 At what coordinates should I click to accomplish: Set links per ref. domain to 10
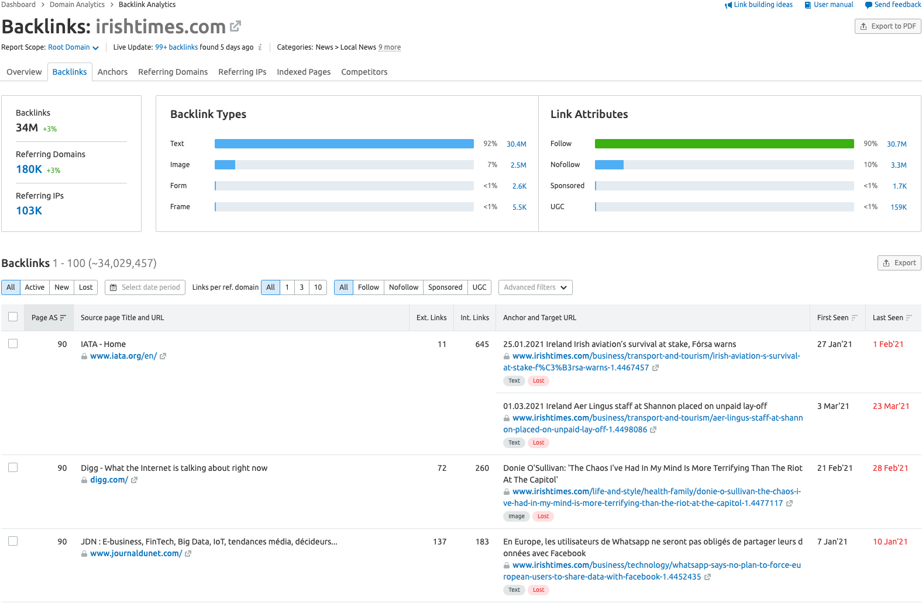coord(318,287)
